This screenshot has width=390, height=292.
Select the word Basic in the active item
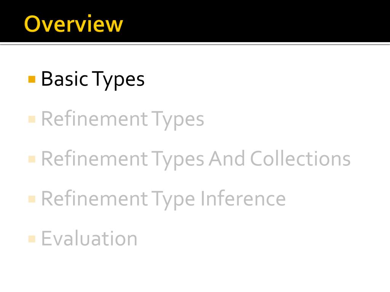65,79
